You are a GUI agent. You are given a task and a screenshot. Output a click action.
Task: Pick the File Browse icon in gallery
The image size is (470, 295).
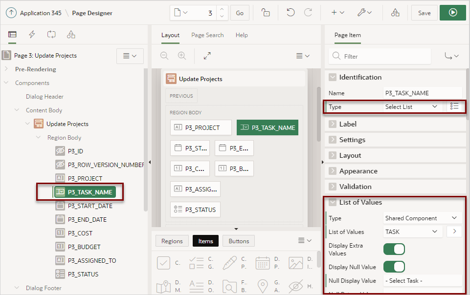tap(229, 286)
